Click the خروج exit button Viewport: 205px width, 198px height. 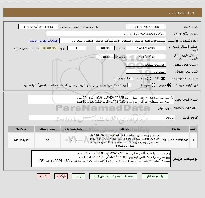click(43, 176)
